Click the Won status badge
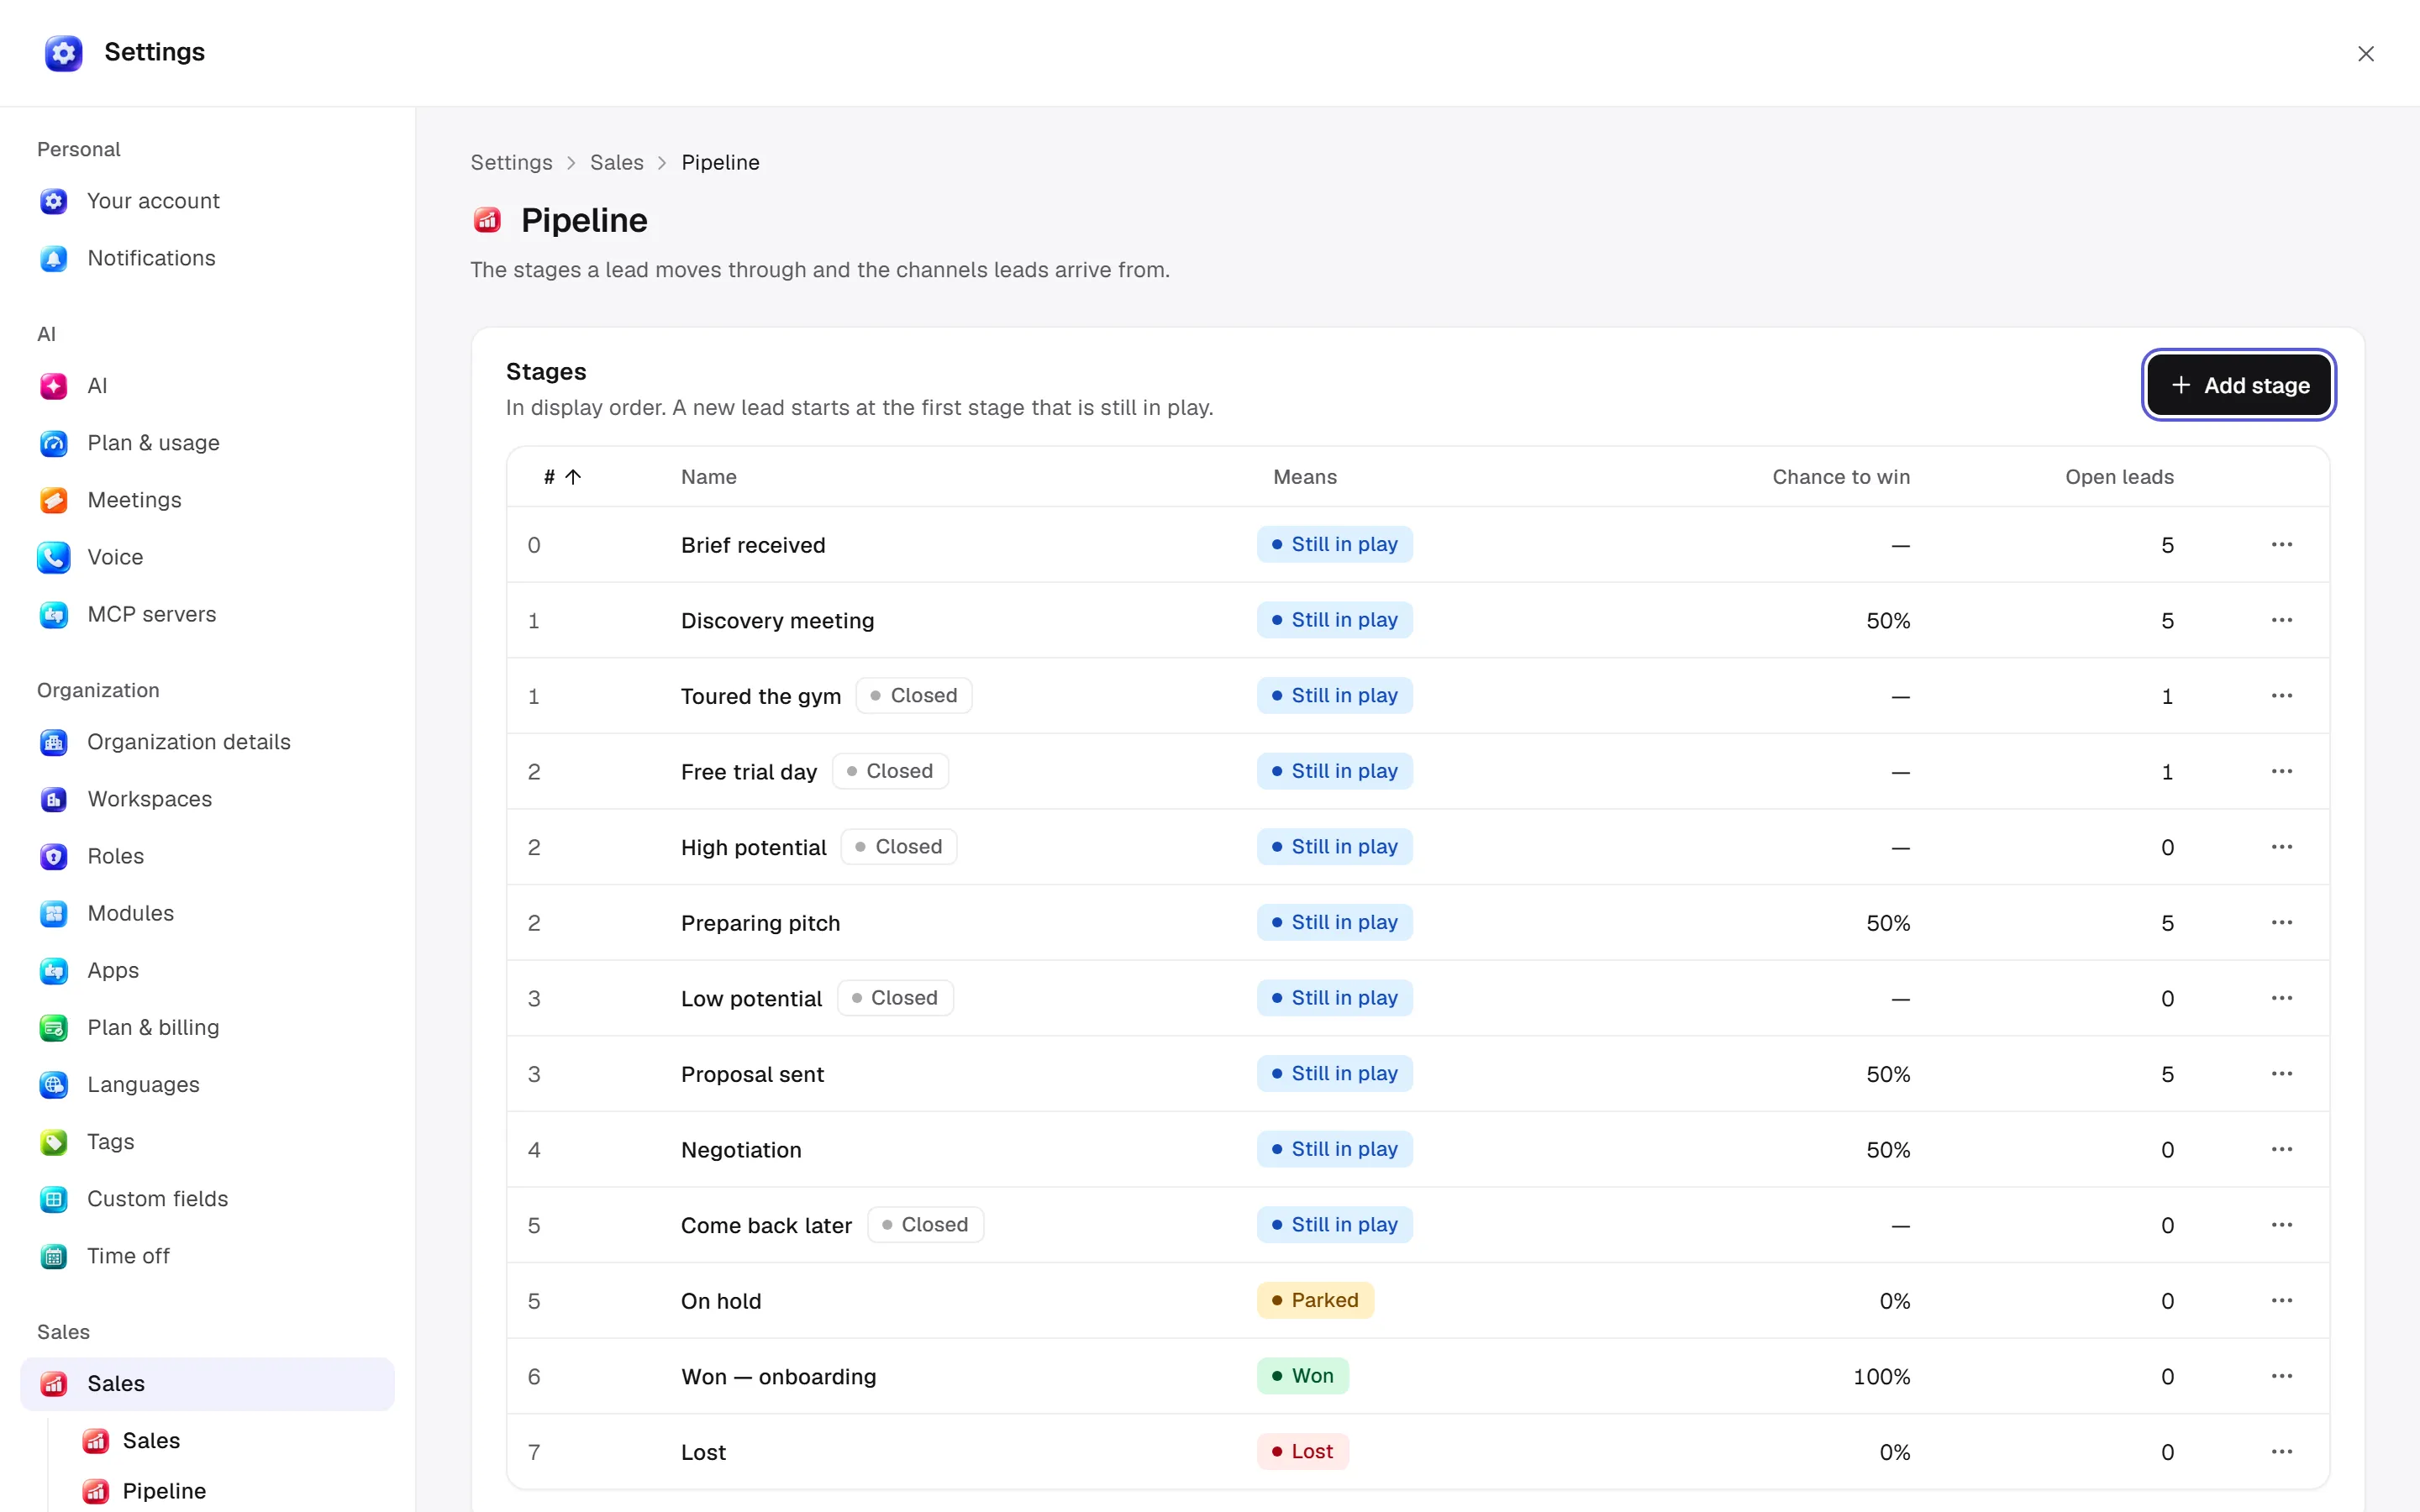Screen dimensions: 2420x1512 point(1302,1376)
